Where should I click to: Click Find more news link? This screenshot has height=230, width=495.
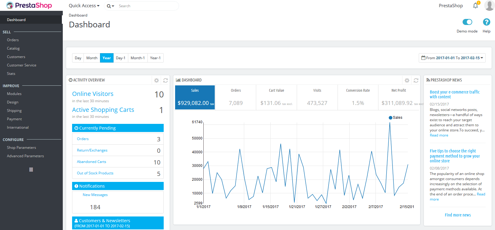[458, 215]
